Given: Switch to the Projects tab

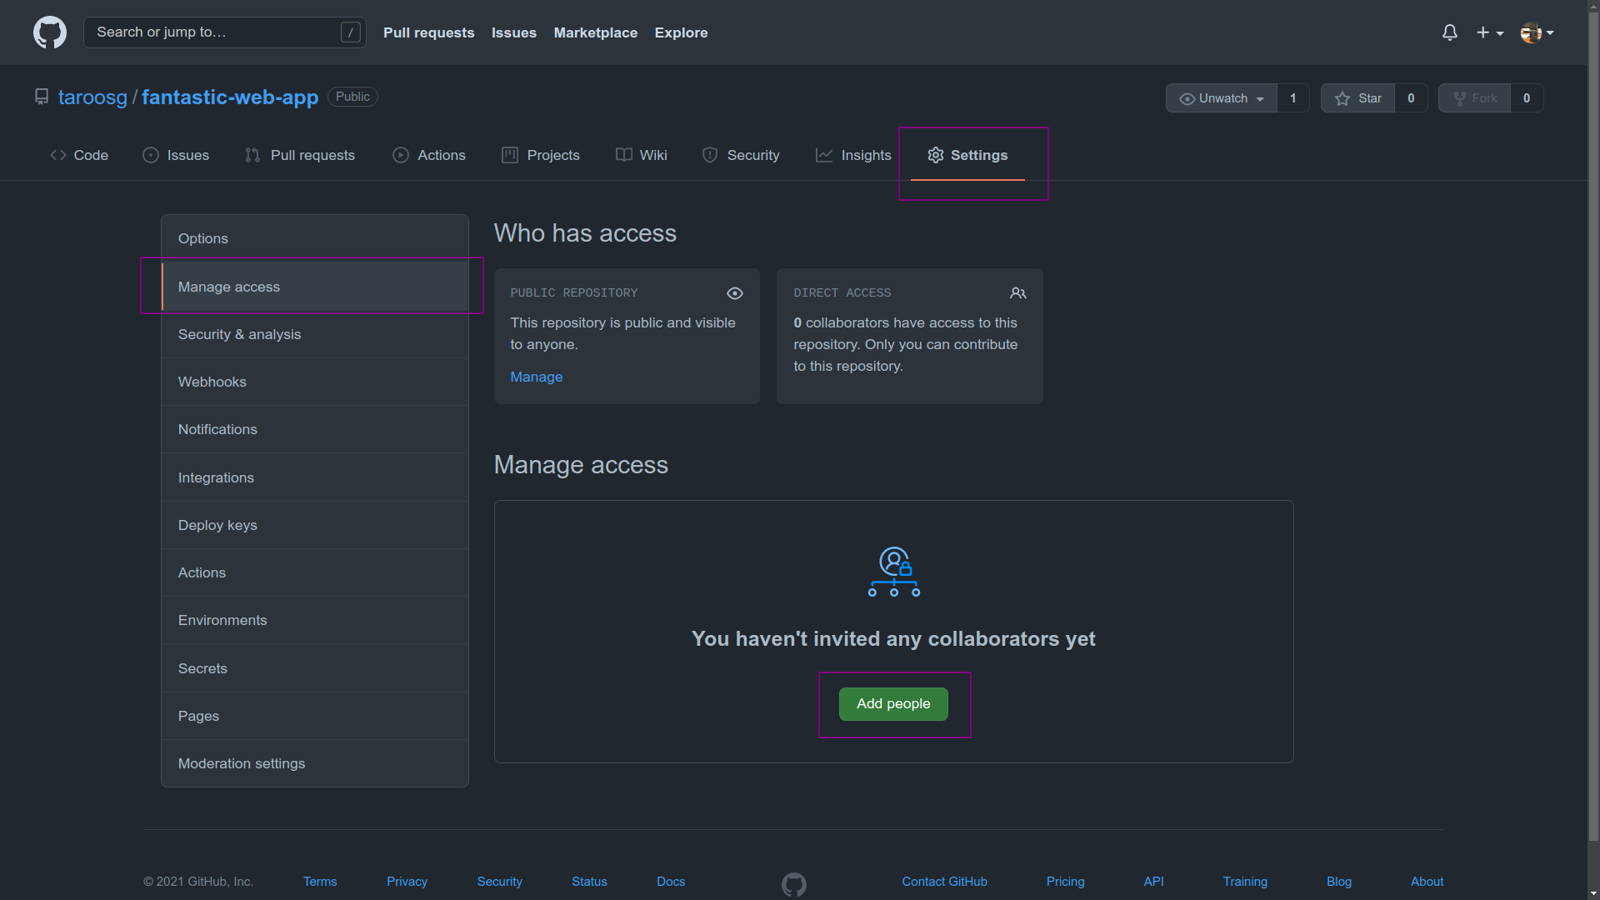Looking at the screenshot, I should click(541, 155).
